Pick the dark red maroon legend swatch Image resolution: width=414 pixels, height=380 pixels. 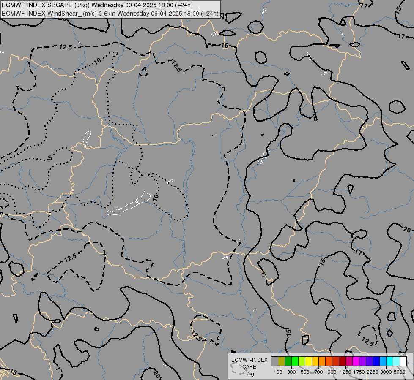pyautogui.click(x=342, y=361)
